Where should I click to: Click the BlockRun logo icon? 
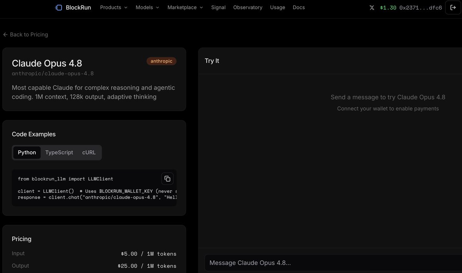pos(59,7)
